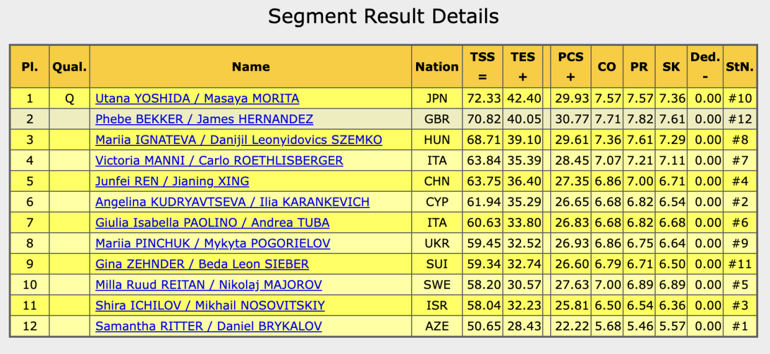Open Giulia Isabella PAOLINO / Andrea TUBA
Image resolution: width=770 pixels, height=354 pixels.
click(x=212, y=222)
